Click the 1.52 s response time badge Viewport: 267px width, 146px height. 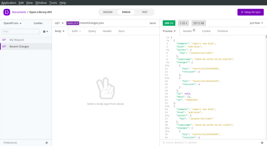pos(184,23)
